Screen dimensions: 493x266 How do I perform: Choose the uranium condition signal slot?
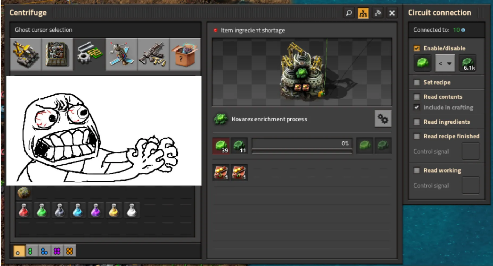pos(422,63)
